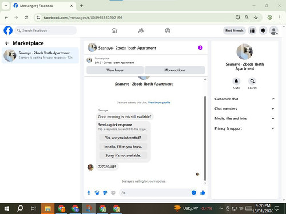
Task: Open Chrome three-dot menu
Action: click(x=280, y=18)
